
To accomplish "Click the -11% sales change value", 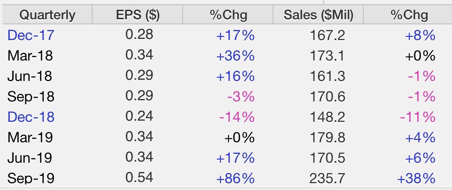I will click(x=417, y=117).
